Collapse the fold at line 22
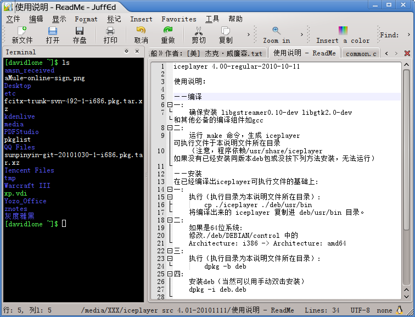The height and width of the screenshot is (317, 415). tap(170, 251)
